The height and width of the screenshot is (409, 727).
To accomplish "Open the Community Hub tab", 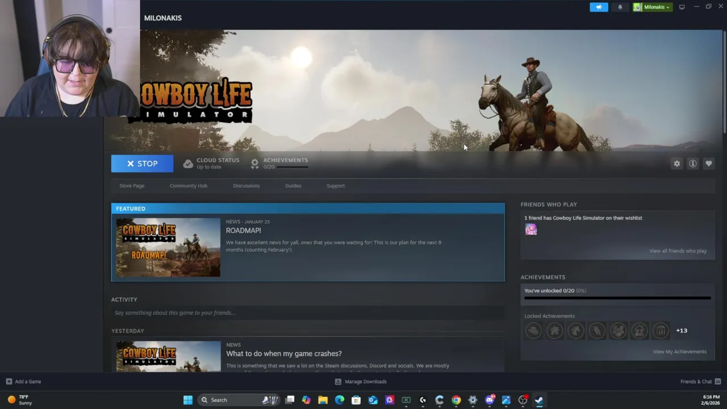I will tap(189, 186).
